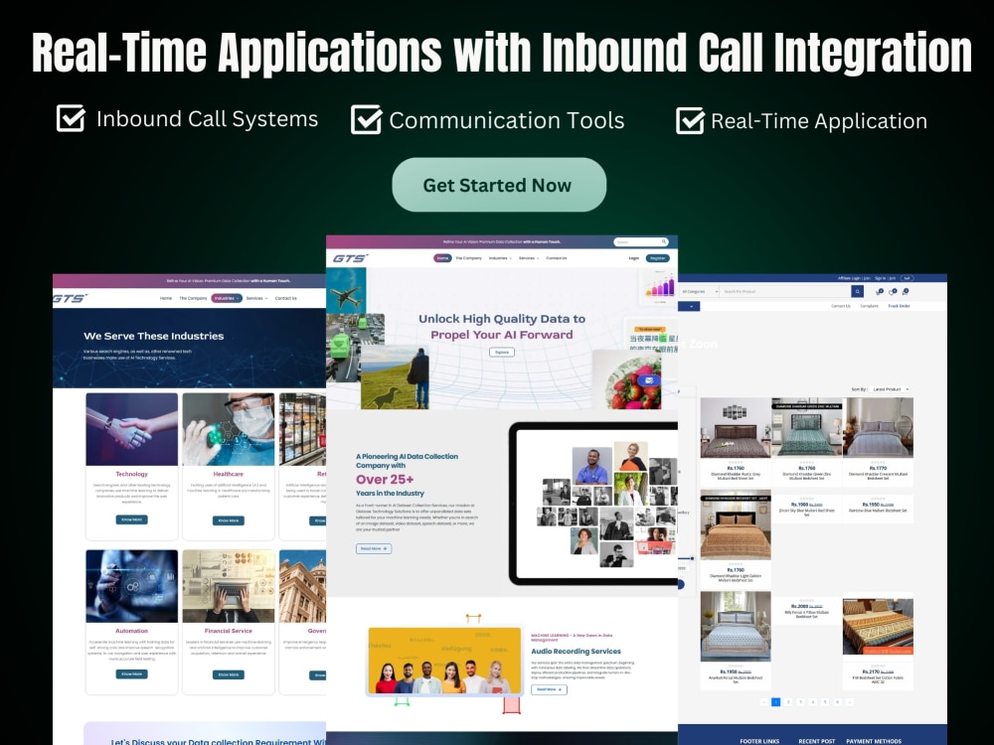Image resolution: width=994 pixels, height=745 pixels.
Task: Expand Industries dropdown in center page
Action: [x=500, y=258]
